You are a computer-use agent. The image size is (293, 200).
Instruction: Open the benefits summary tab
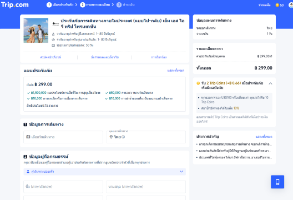[50, 57]
